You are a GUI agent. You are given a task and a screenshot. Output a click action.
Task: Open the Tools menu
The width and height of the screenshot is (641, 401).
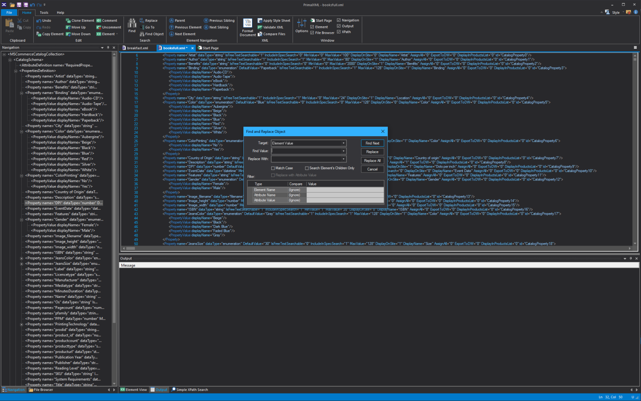[x=44, y=12]
